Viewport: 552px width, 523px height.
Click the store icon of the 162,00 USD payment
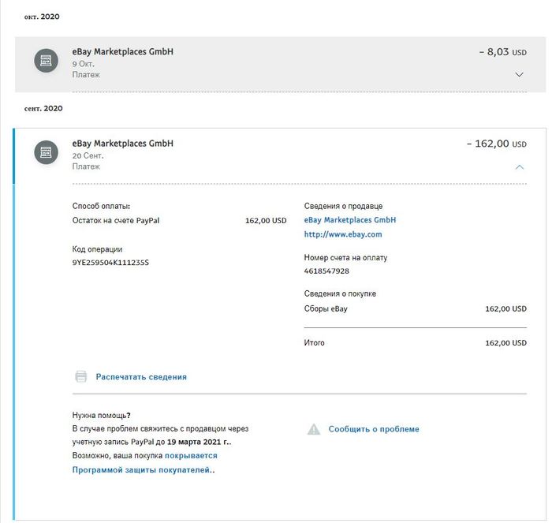pyautogui.click(x=46, y=152)
